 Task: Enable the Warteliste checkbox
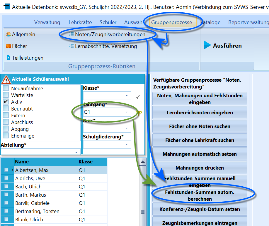6,95
